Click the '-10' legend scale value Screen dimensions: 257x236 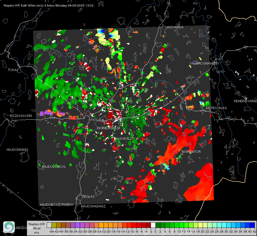tap(132, 232)
